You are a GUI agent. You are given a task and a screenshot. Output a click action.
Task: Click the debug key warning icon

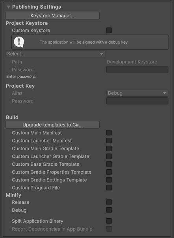(19, 42)
